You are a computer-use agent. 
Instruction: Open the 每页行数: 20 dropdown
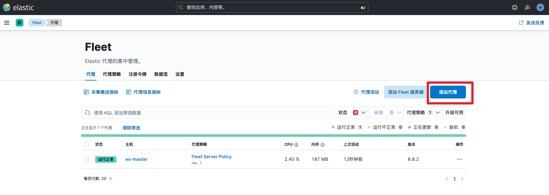tap(98, 179)
